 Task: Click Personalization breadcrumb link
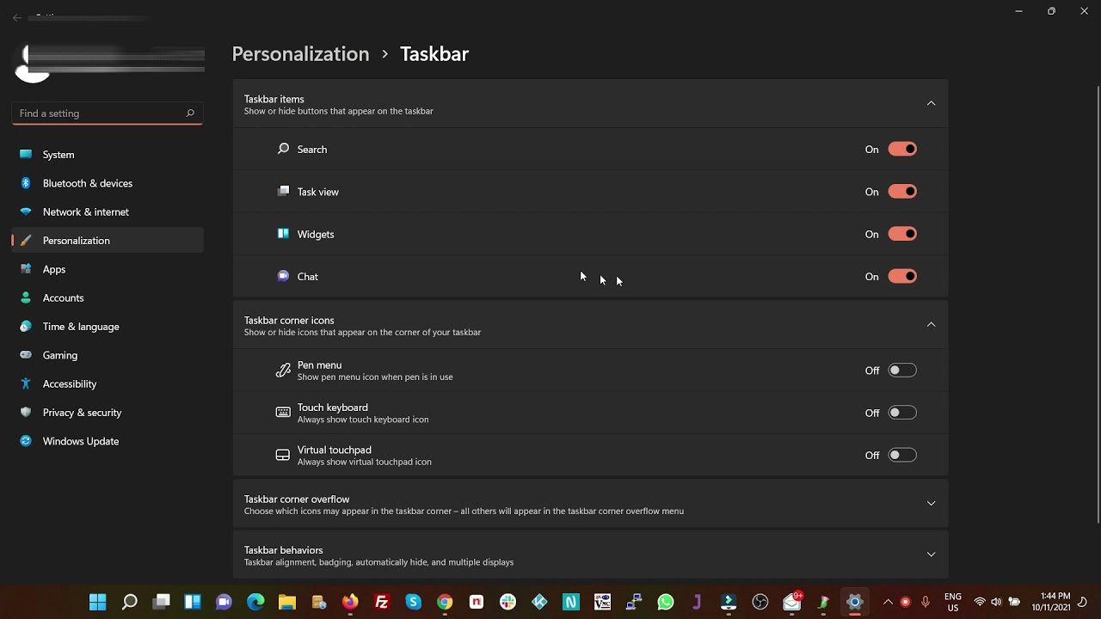(300, 53)
